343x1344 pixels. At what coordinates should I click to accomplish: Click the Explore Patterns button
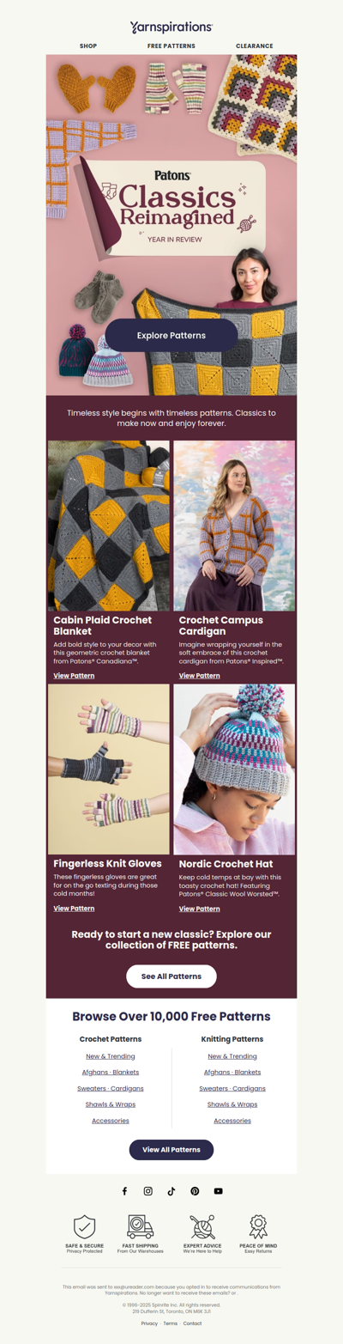point(171,335)
